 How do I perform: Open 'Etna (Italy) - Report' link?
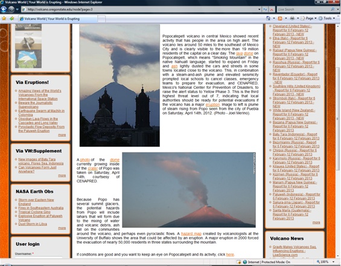tap(293, 42)
